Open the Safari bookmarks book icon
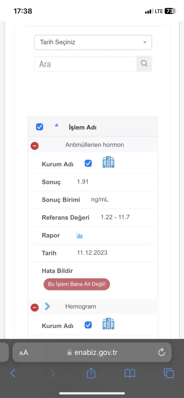This screenshot has height=398, width=184. coord(130,374)
